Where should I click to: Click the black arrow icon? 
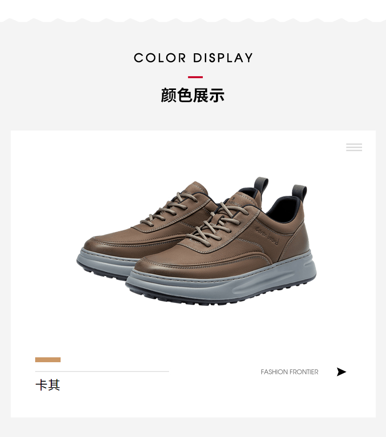click(342, 372)
